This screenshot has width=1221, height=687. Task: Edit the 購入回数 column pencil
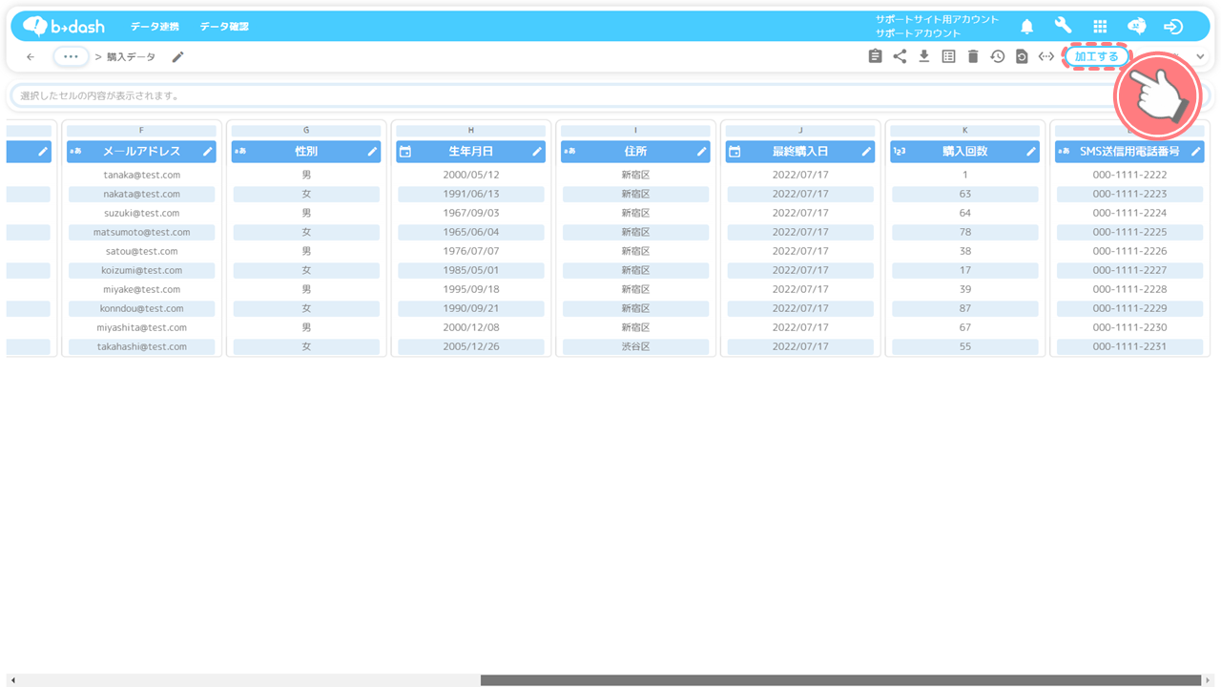coord(1031,152)
